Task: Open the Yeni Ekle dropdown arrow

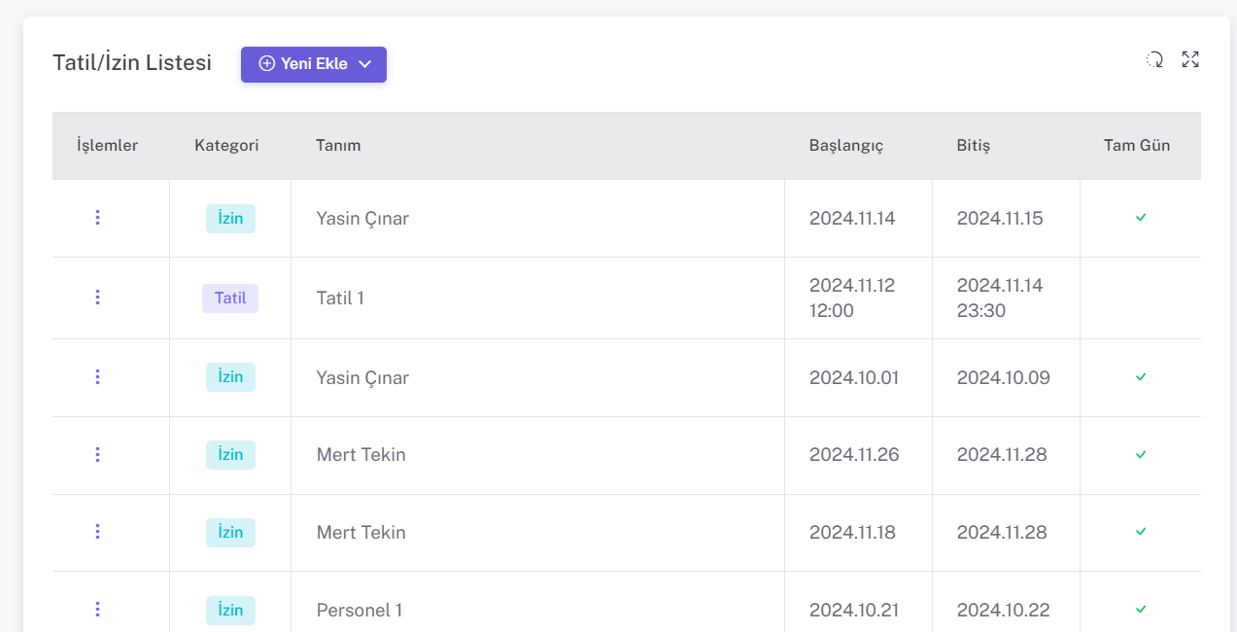Action: [365, 64]
